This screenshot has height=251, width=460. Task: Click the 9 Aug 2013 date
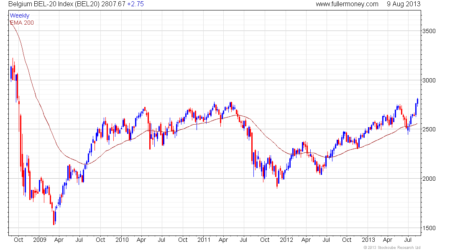coord(404,4)
